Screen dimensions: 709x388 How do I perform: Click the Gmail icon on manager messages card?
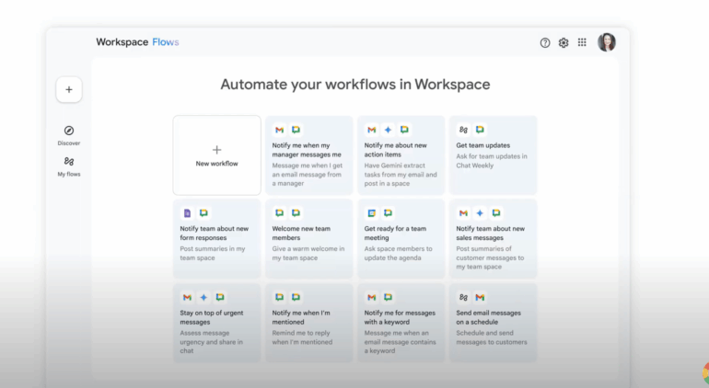point(280,130)
